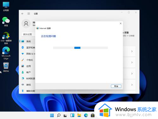Image resolution: width=158 pixels, height=119 pixels.
Task: Click the game controller icon in sidebar
Action: coord(23,84)
